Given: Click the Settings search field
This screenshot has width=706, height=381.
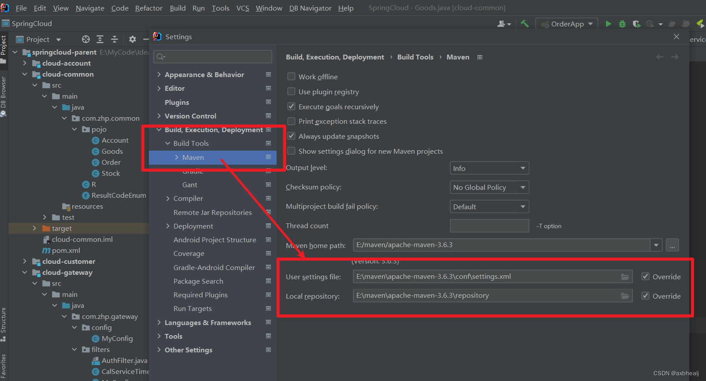Looking at the screenshot, I should pyautogui.click(x=213, y=56).
